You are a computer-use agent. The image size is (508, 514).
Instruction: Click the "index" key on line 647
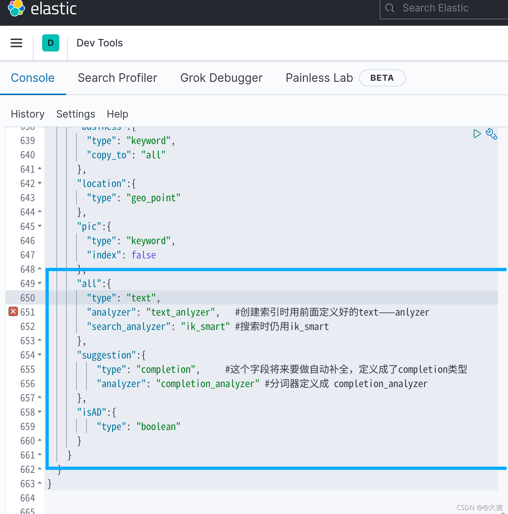104,255
